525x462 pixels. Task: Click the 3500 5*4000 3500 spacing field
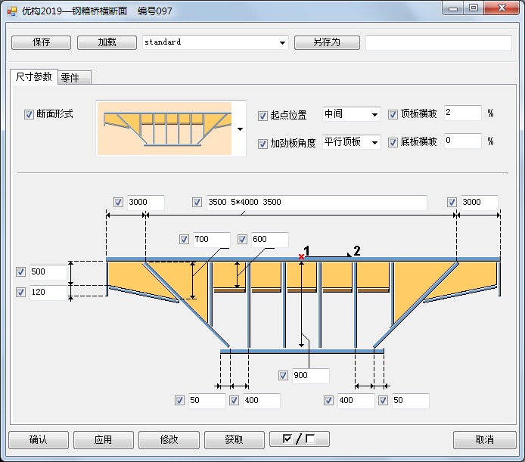[317, 203]
